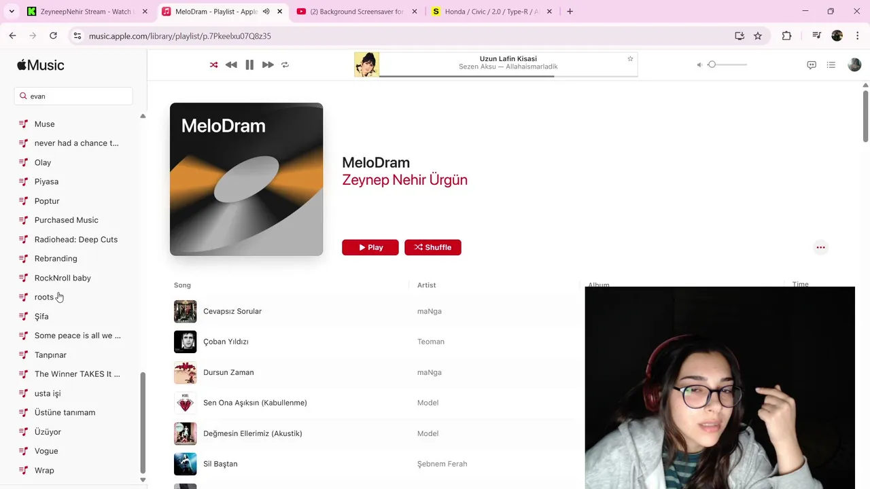The image size is (870, 489).
Task: Switch to Honda Civic Type-R tab
Action: [492, 12]
